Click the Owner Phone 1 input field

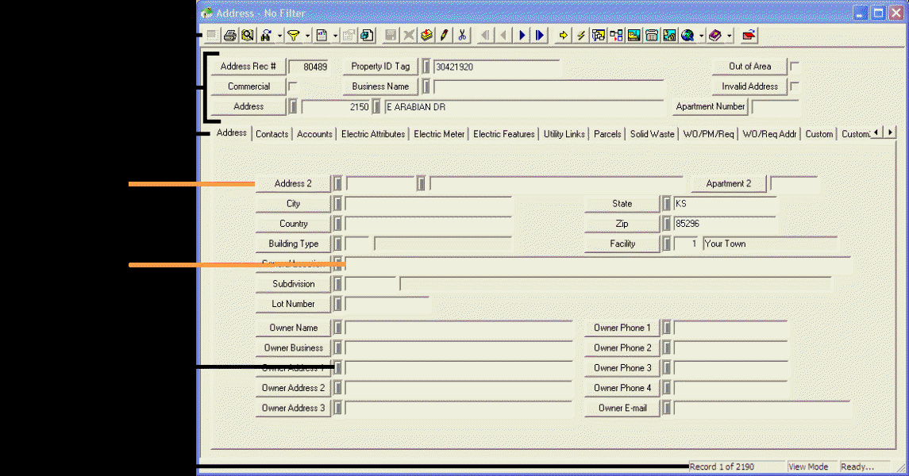[730, 328]
